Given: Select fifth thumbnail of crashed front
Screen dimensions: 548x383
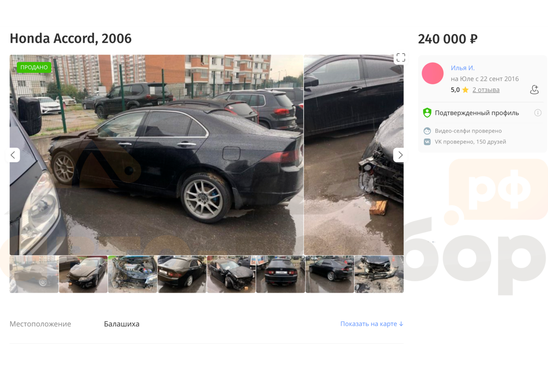Looking at the screenshot, I should tap(232, 274).
